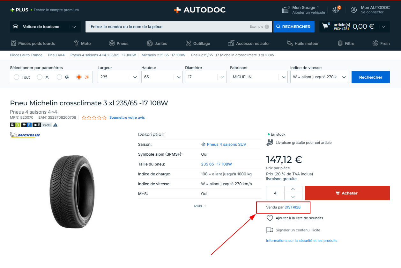Click the Pneu 4×4 breadcrumb
The image size is (401, 268).
(x=56, y=55)
